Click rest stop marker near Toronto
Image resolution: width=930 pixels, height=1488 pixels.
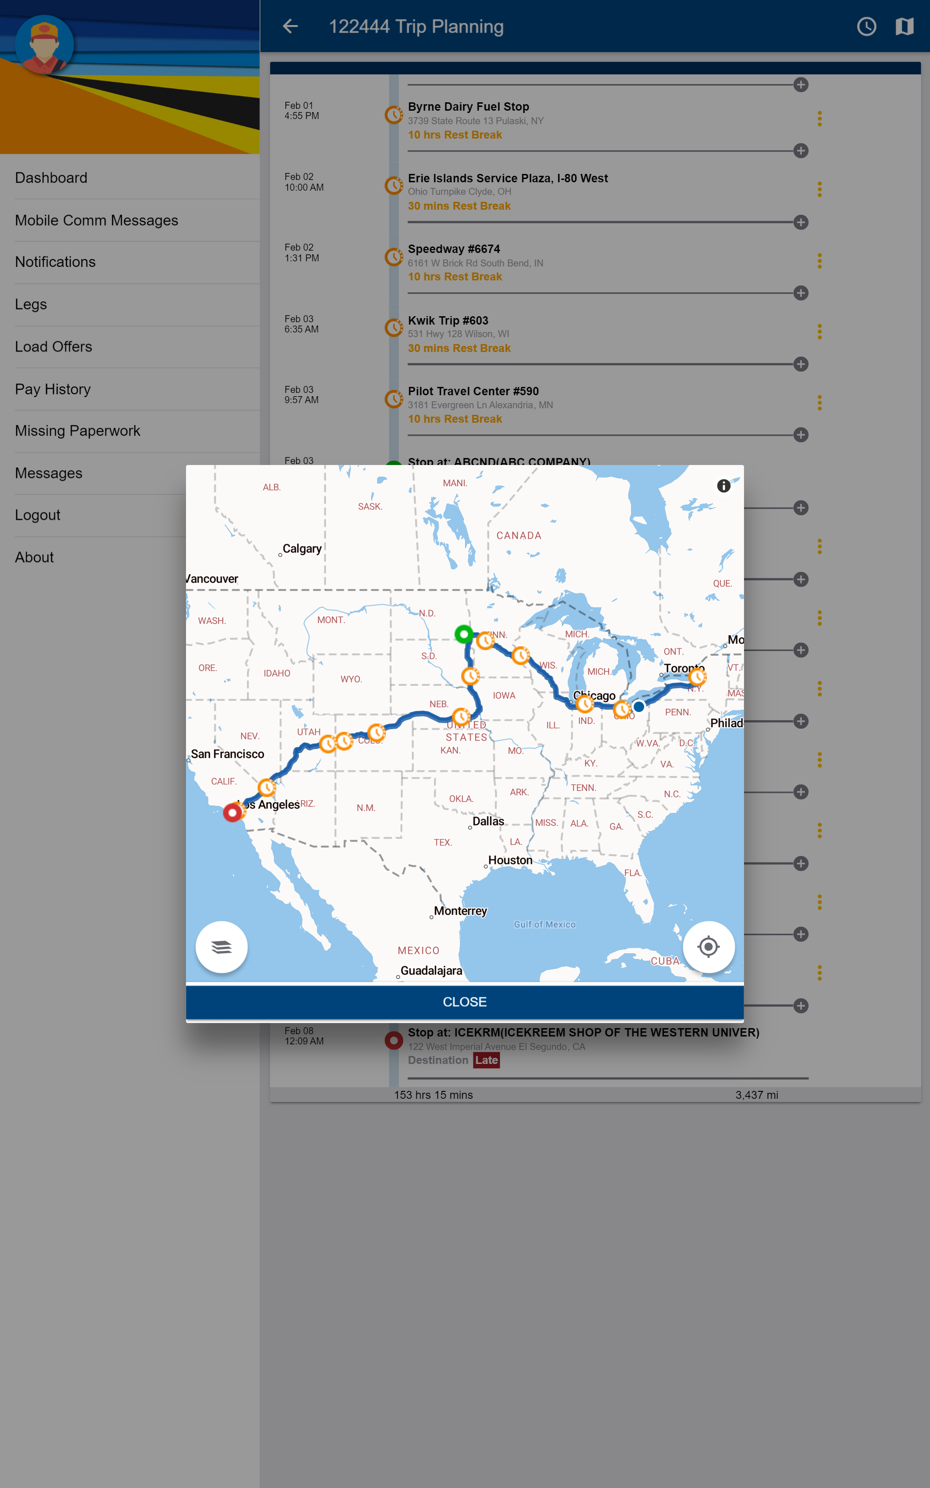click(x=697, y=677)
